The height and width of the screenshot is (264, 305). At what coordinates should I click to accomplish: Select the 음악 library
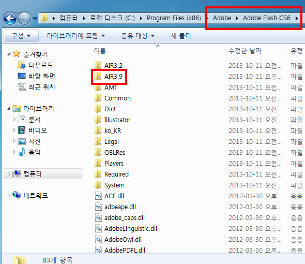click(x=35, y=152)
